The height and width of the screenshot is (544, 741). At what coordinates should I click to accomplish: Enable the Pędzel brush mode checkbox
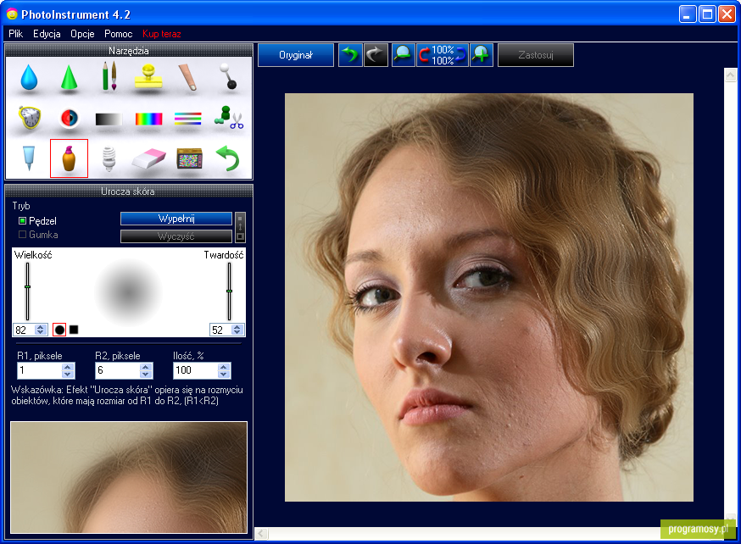(22, 220)
